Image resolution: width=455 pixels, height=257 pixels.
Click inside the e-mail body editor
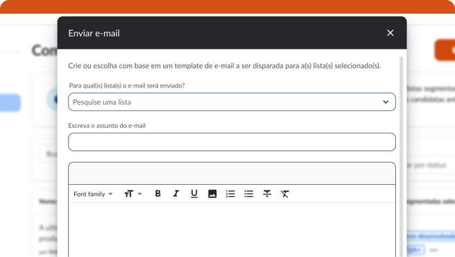tap(232, 230)
